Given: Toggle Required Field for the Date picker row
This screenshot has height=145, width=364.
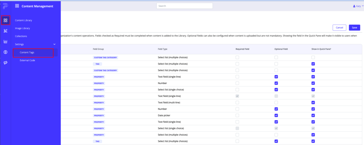Looking at the screenshot, I should 237,115.
